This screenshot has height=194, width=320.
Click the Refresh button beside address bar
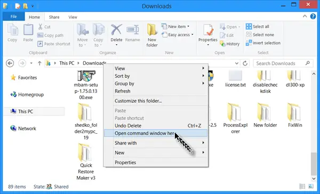point(245,63)
